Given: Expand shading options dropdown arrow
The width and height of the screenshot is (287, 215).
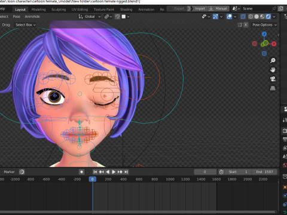Looking at the screenshot, I should [x=274, y=17].
